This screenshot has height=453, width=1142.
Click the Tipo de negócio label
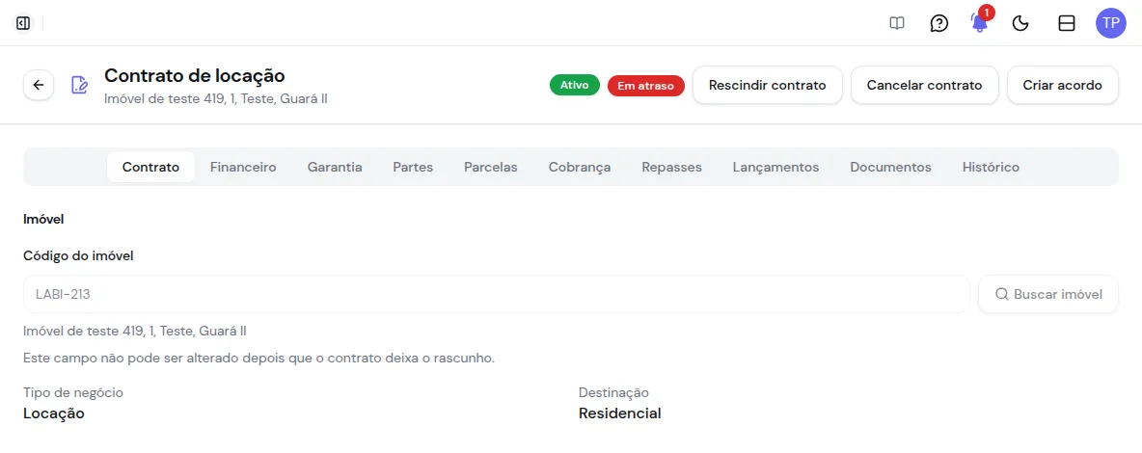(73, 392)
